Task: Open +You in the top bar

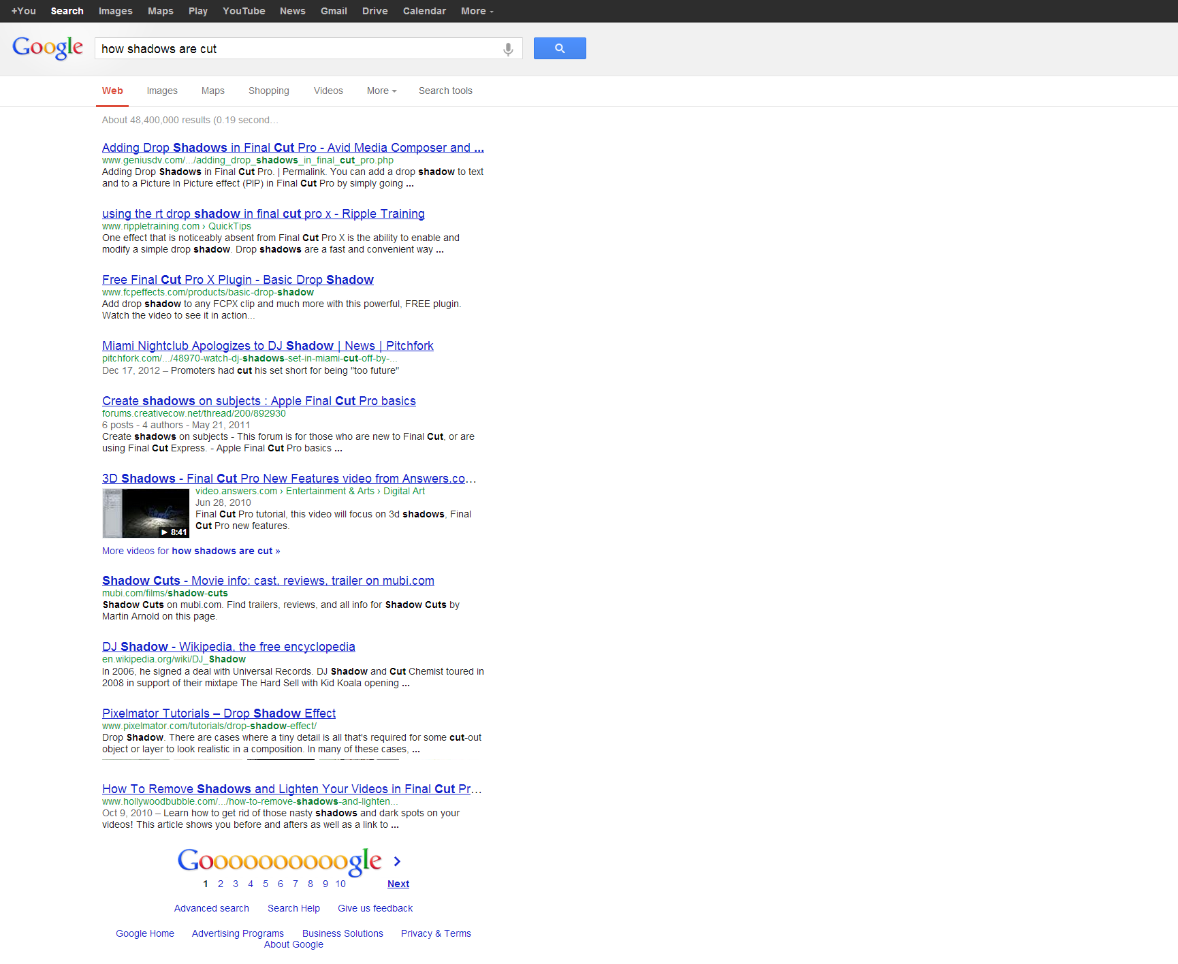Action: click(x=24, y=11)
